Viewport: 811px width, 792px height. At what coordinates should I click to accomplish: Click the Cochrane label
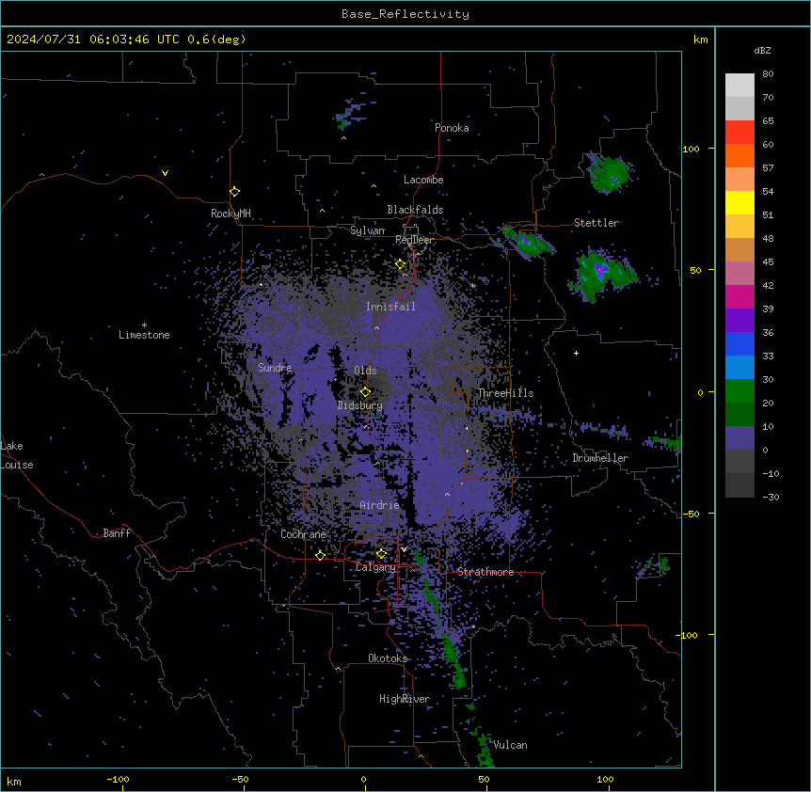pyautogui.click(x=303, y=534)
